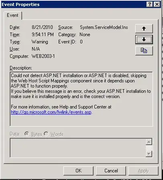
Task: Click the Data box scroll up arrow
Action: coord(149,142)
